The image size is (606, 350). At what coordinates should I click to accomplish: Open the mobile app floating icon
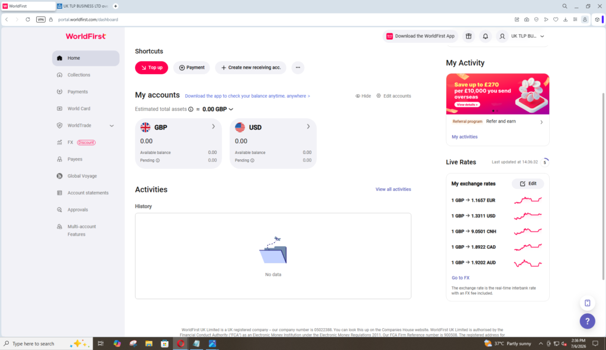point(587,303)
